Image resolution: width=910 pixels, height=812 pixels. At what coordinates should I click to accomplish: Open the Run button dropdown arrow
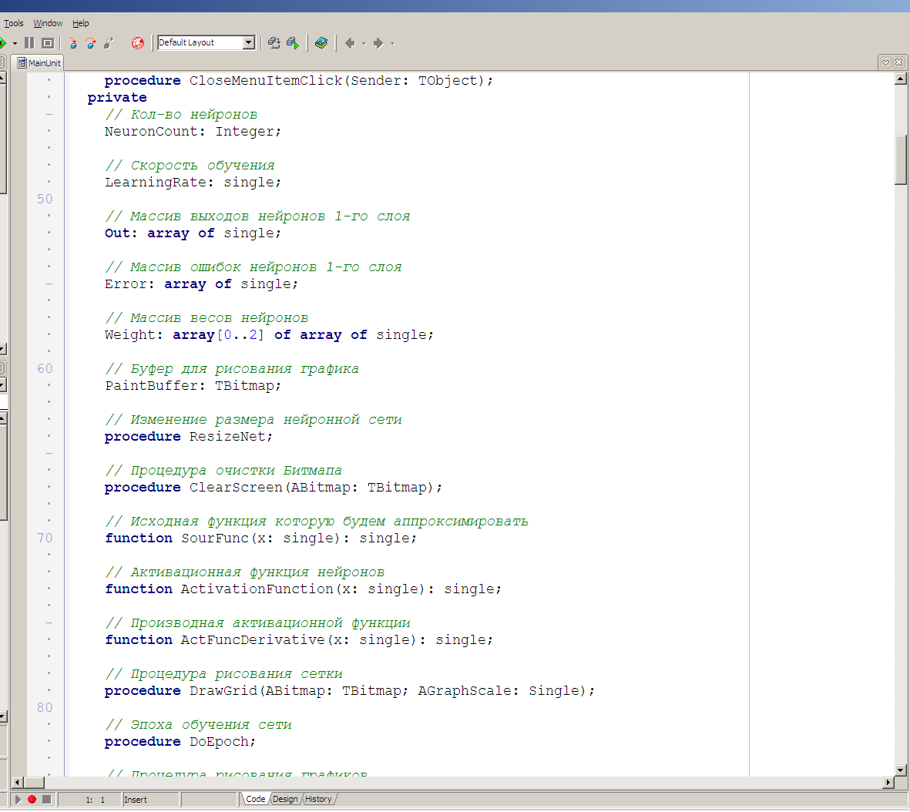tap(15, 43)
